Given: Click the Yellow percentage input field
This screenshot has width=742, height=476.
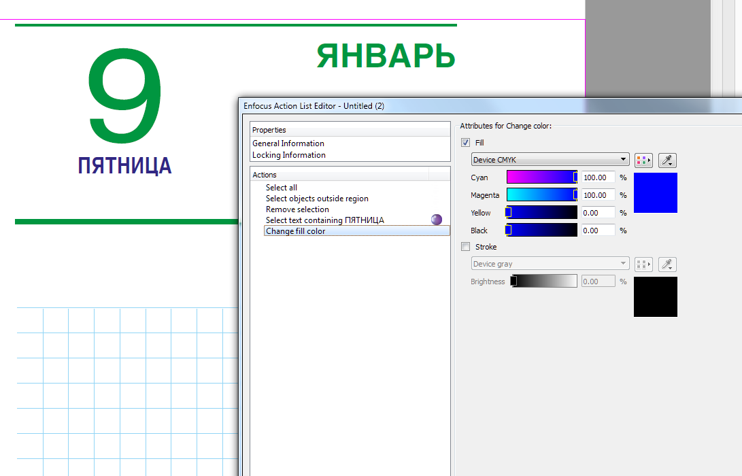Looking at the screenshot, I should 598,213.
